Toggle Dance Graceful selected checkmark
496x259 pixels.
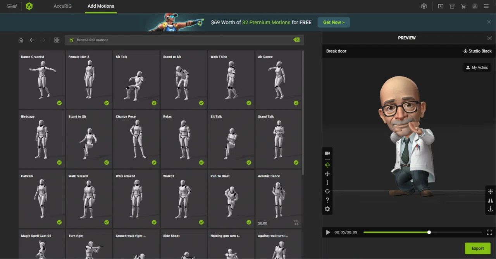point(59,103)
